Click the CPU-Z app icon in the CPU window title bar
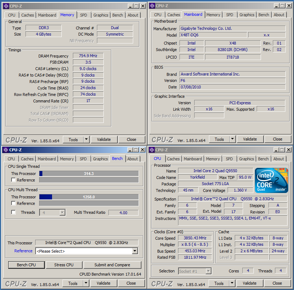 (x=152, y=150)
